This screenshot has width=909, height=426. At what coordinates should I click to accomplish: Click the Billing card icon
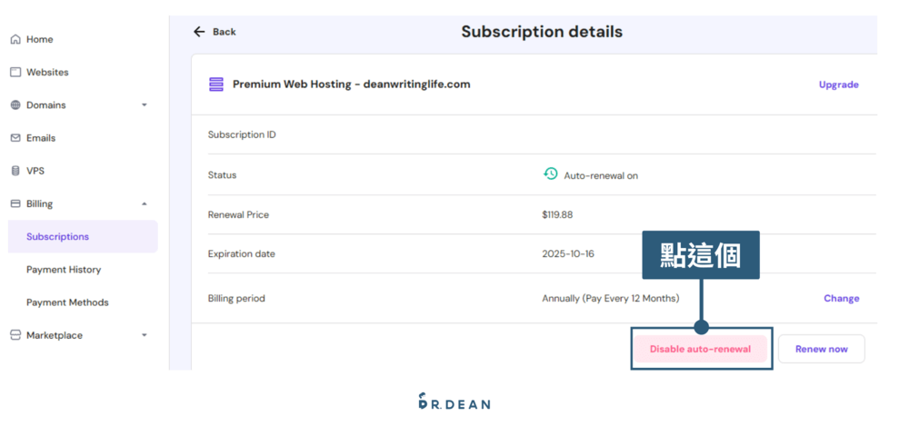coord(15,204)
